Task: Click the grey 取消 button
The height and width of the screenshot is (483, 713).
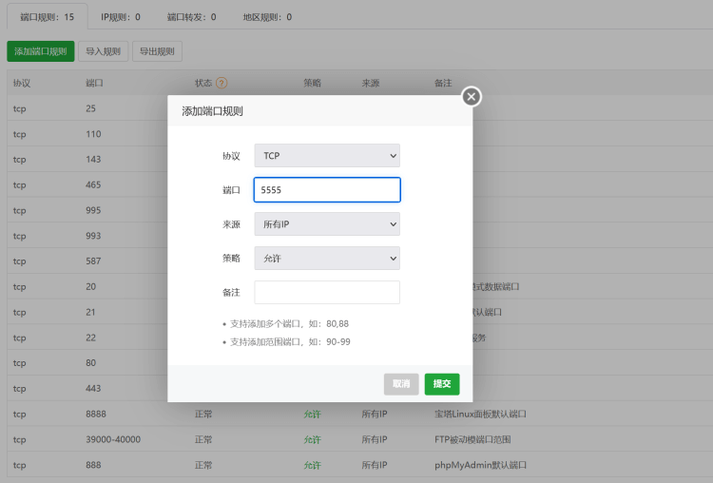Action: [401, 384]
